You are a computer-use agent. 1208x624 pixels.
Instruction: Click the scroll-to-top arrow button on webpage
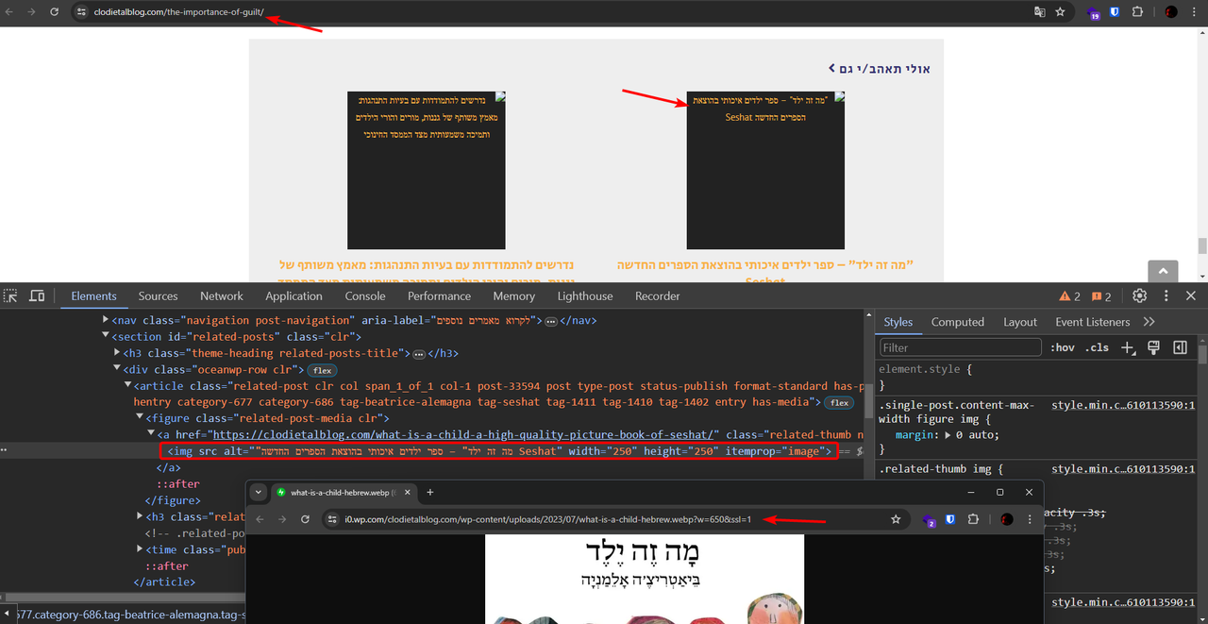(1163, 272)
